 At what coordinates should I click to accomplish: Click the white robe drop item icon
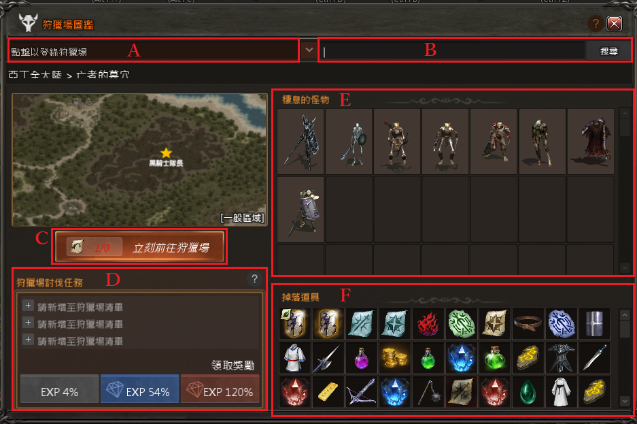coord(562,392)
